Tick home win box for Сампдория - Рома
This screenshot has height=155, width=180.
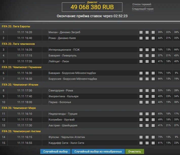click(x=141, y=90)
